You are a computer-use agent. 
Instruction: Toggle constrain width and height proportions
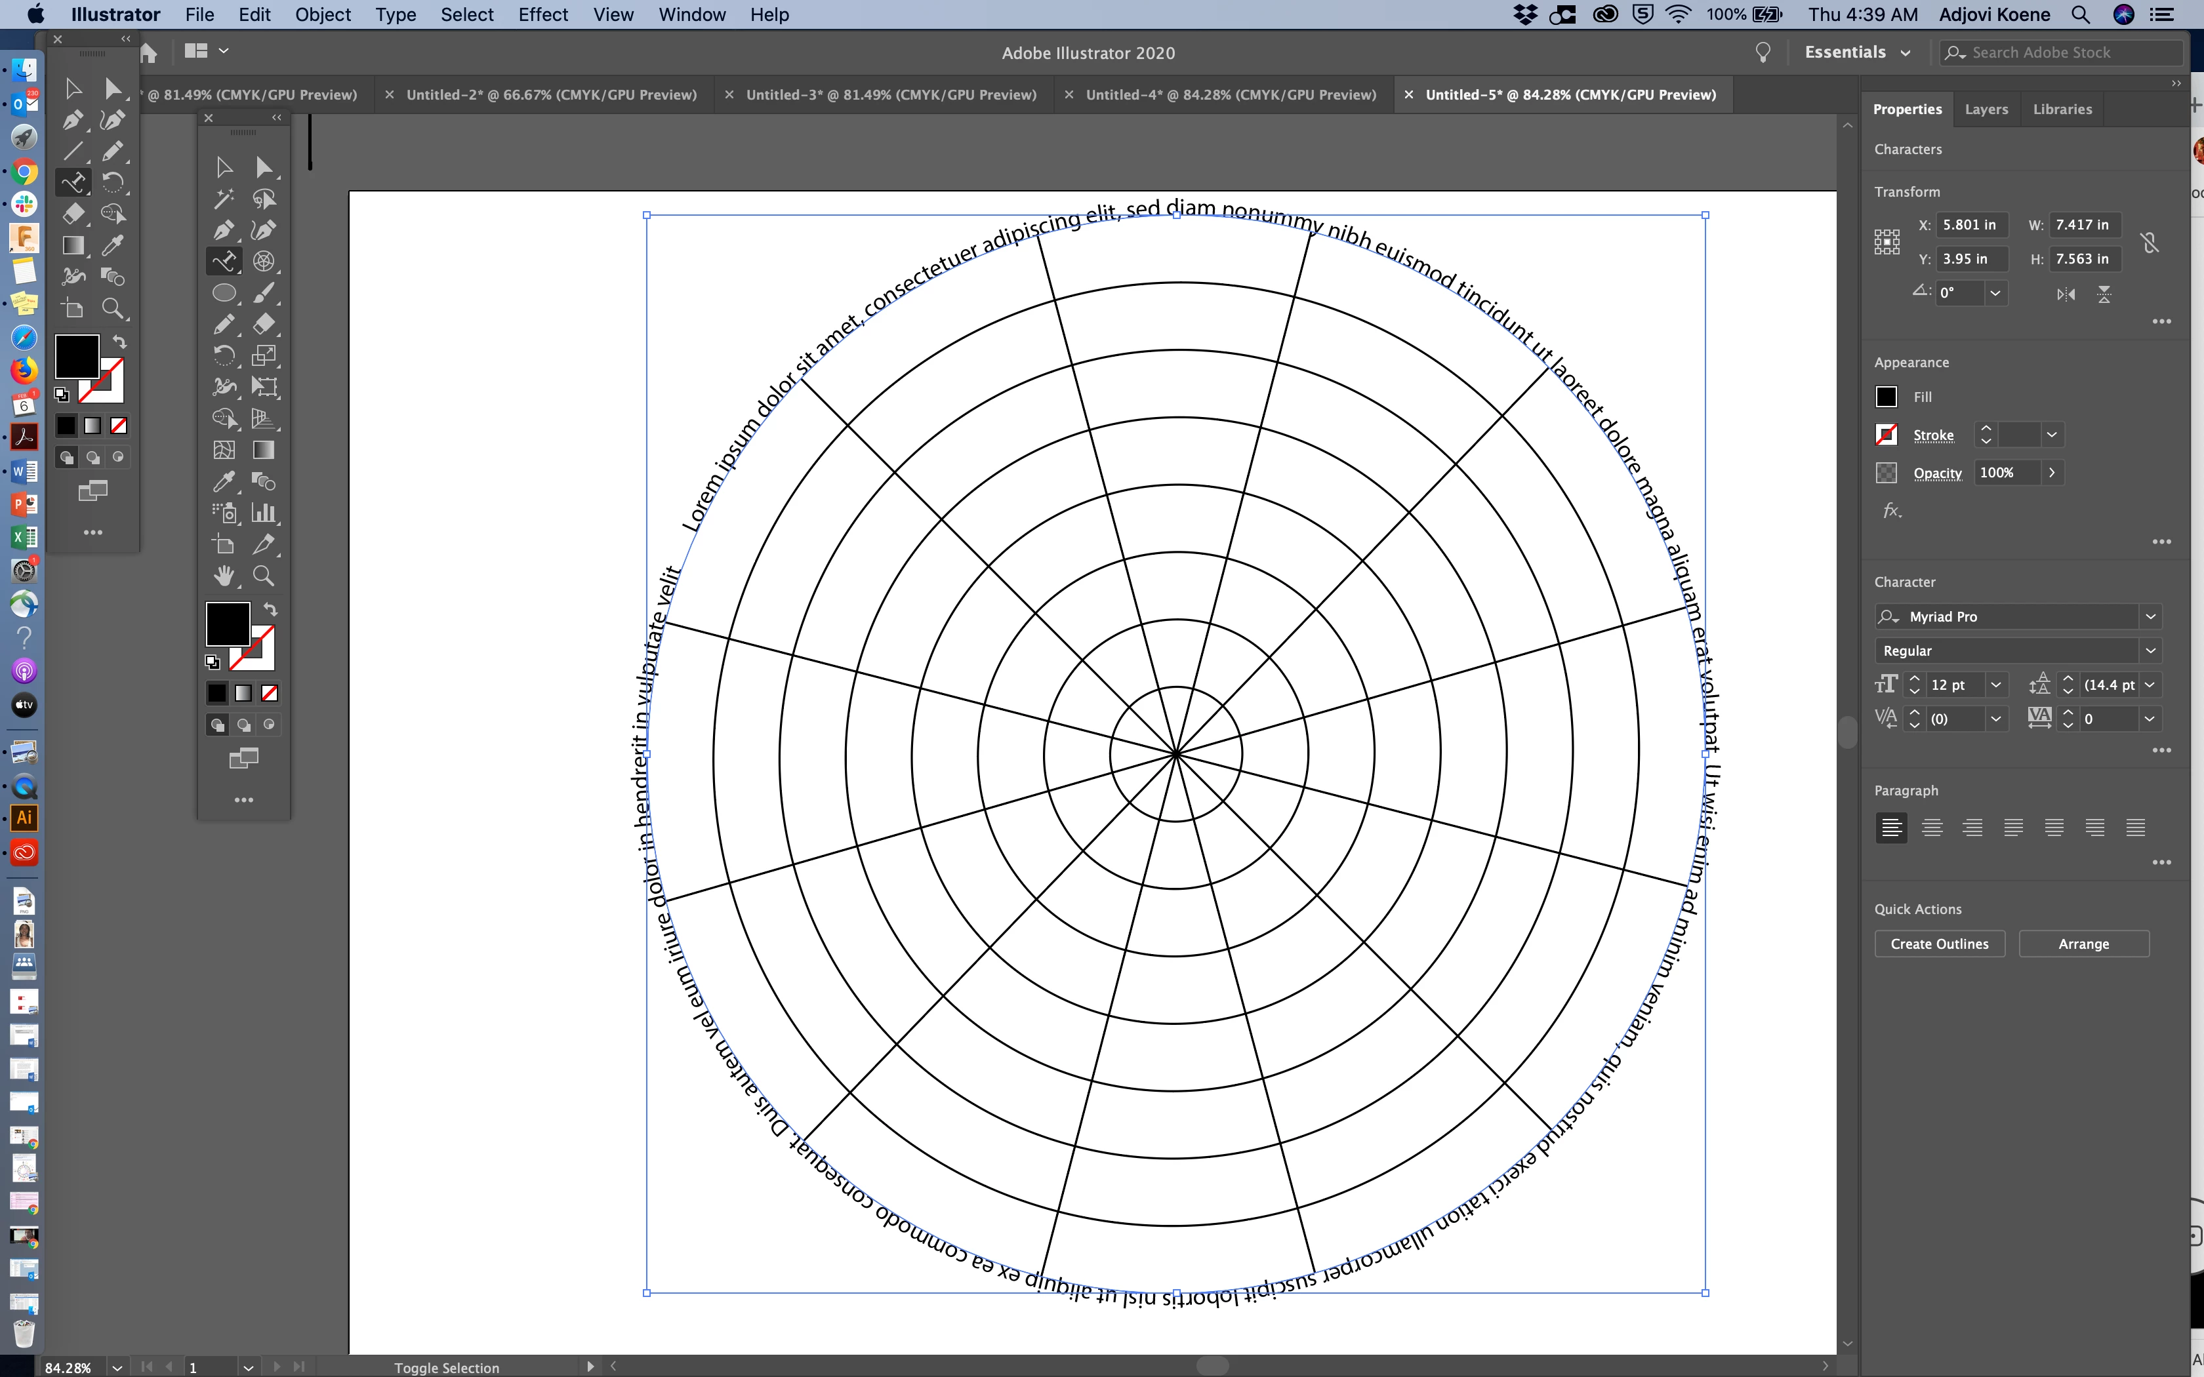click(x=2150, y=242)
